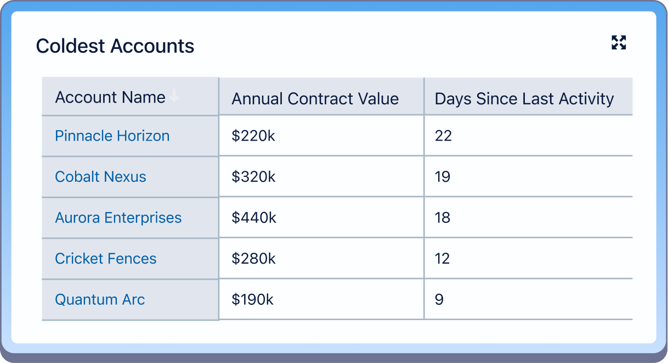Click the 22 days activity cell
The image size is (668, 363).
443,136
